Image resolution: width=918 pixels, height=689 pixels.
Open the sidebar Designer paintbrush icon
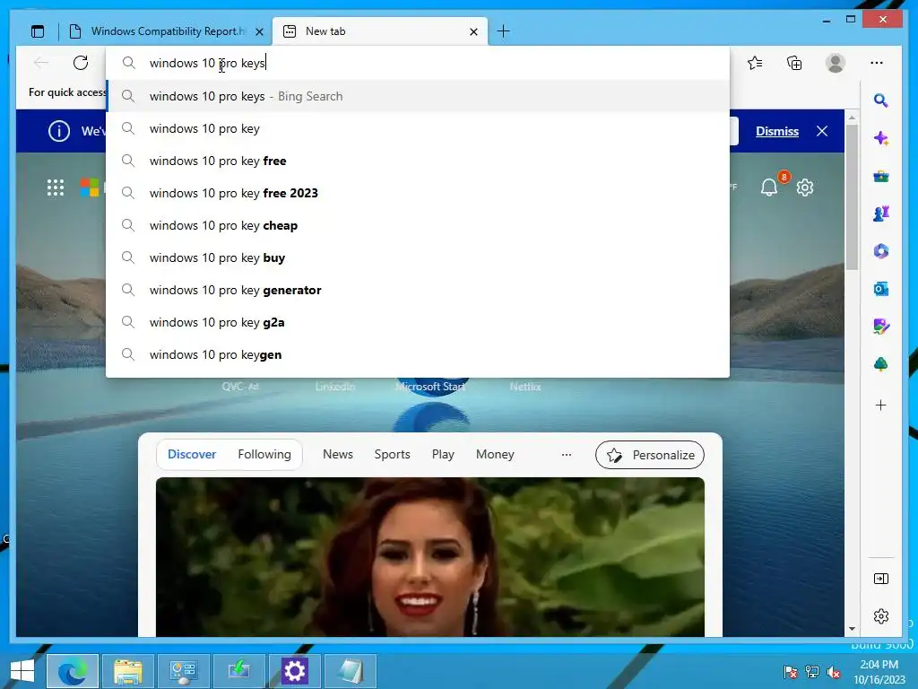880,327
